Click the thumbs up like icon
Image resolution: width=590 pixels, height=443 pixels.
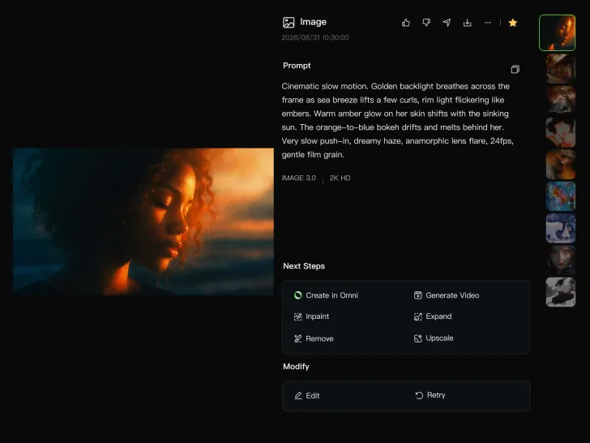(x=405, y=23)
